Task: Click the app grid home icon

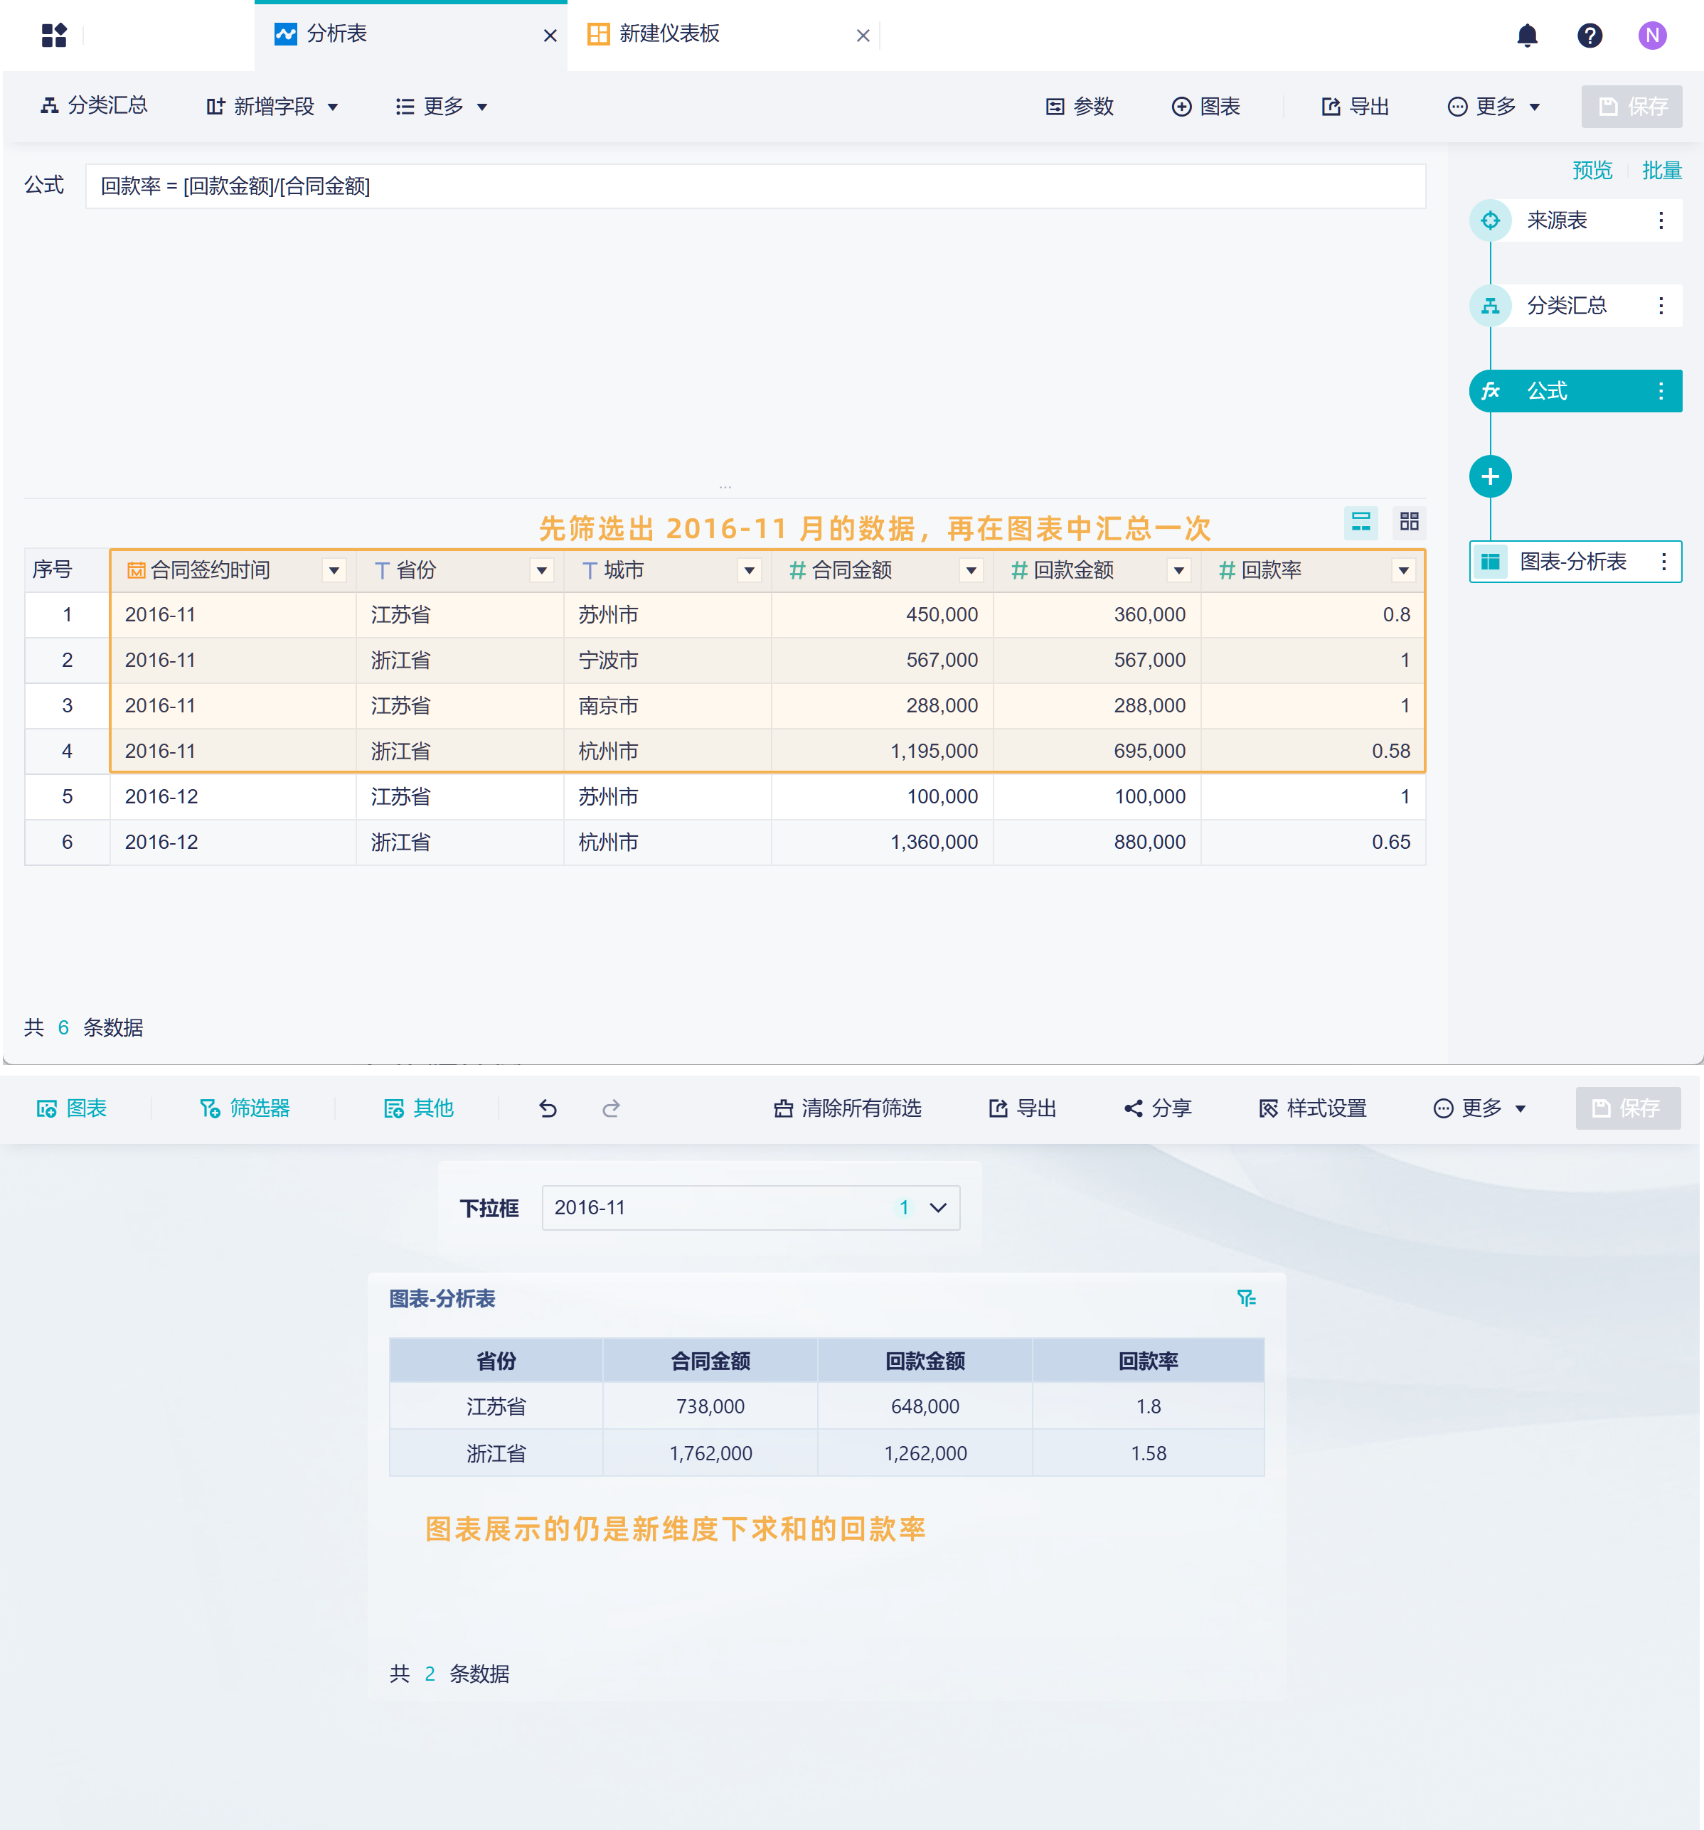Action: 54,35
